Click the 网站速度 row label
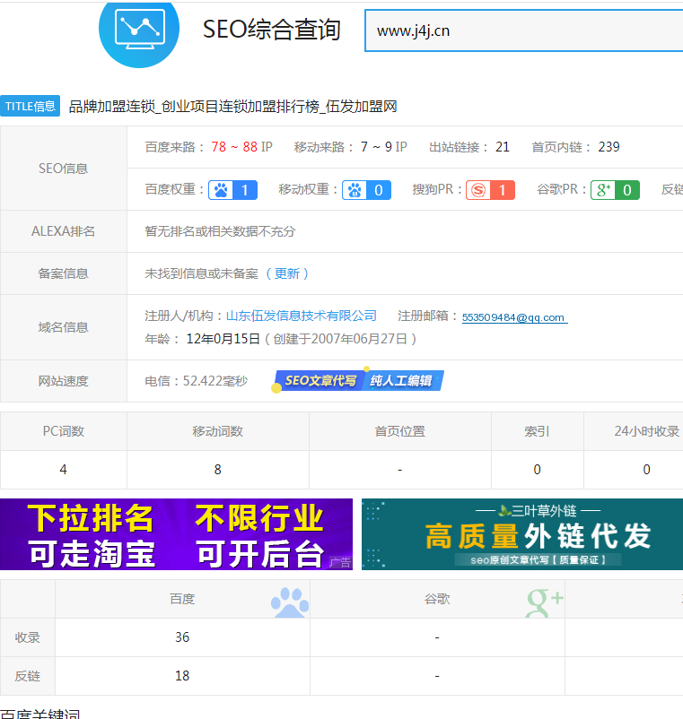 [64, 381]
